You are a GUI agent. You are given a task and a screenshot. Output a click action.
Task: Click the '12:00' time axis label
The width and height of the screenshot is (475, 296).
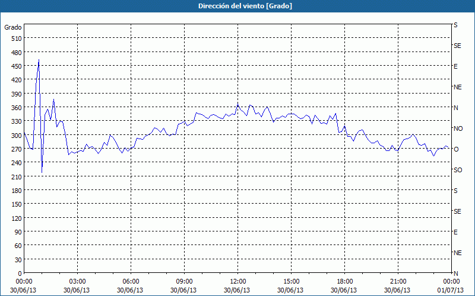238,282
